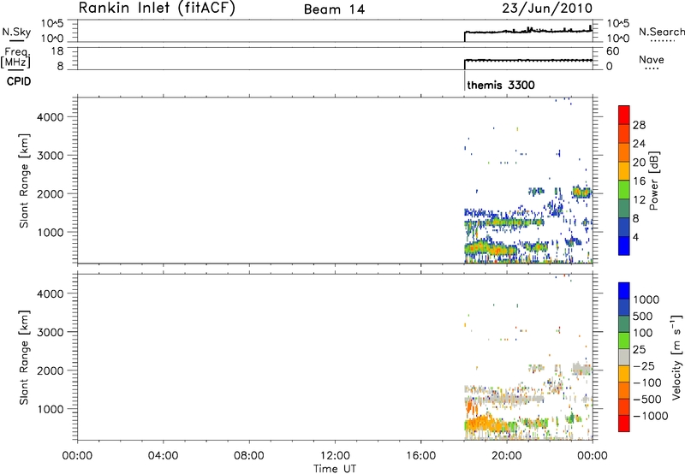The image size is (685, 474).
Task: Select the "Beam 14" header label
Action: [x=334, y=9]
